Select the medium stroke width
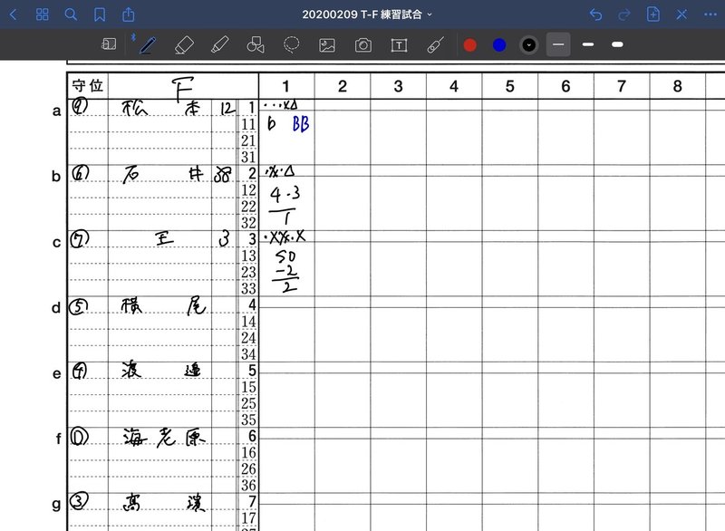The image size is (725, 531). click(588, 44)
